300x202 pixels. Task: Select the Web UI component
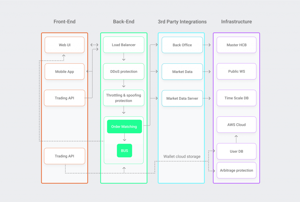[x=64, y=45]
